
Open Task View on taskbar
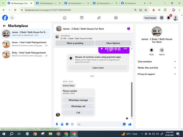[x=19, y=134]
